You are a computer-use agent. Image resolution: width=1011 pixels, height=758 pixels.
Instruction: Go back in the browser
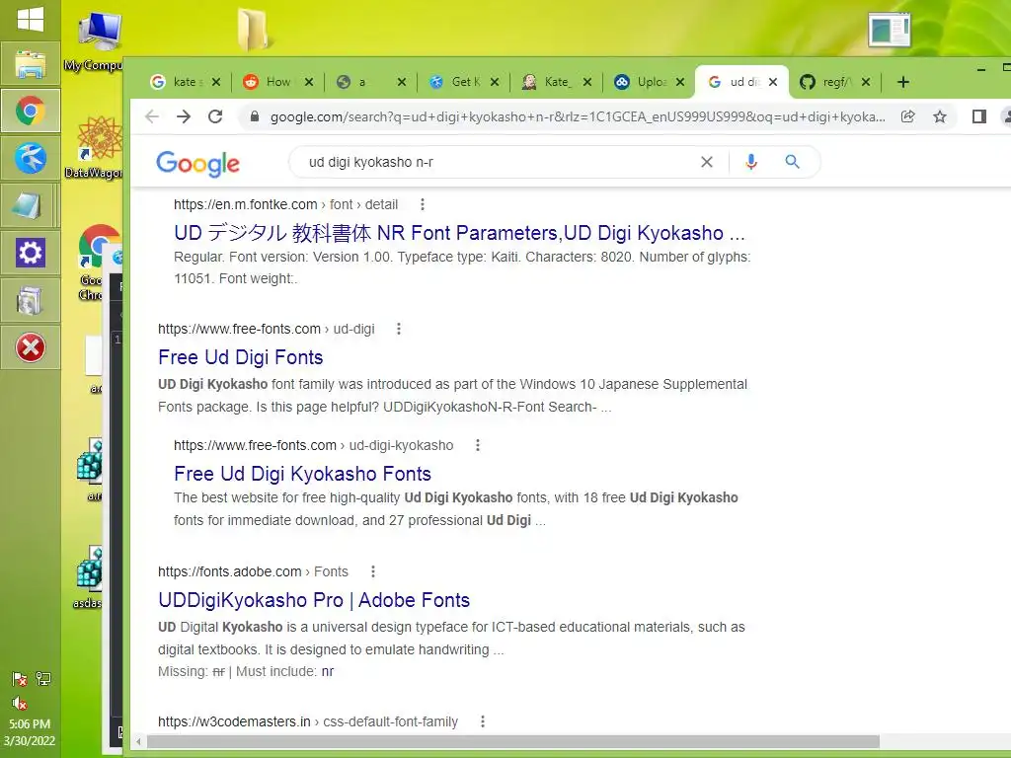pyautogui.click(x=151, y=116)
